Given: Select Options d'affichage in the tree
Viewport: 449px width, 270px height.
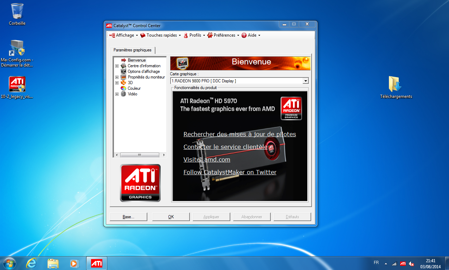Looking at the screenshot, I should click(x=144, y=71).
